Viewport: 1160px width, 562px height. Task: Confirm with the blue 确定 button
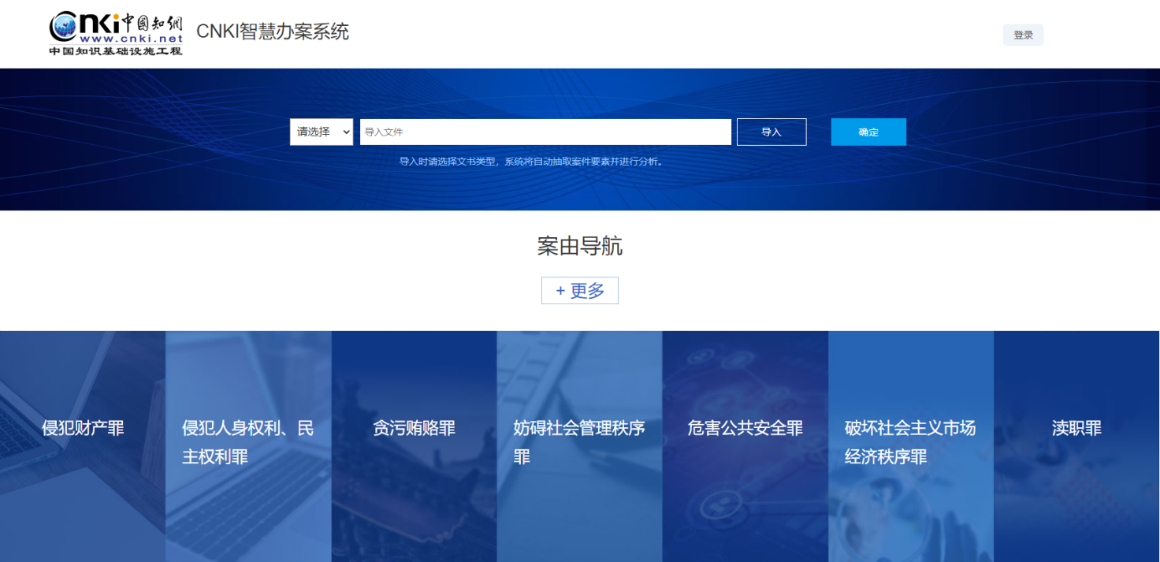(x=868, y=132)
